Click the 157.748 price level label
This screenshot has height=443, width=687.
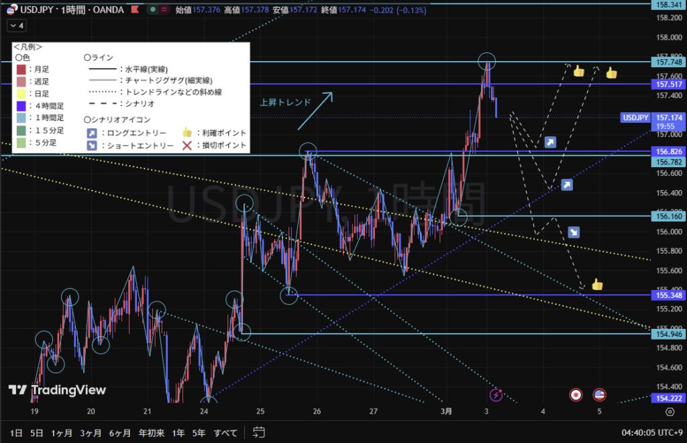(x=669, y=62)
